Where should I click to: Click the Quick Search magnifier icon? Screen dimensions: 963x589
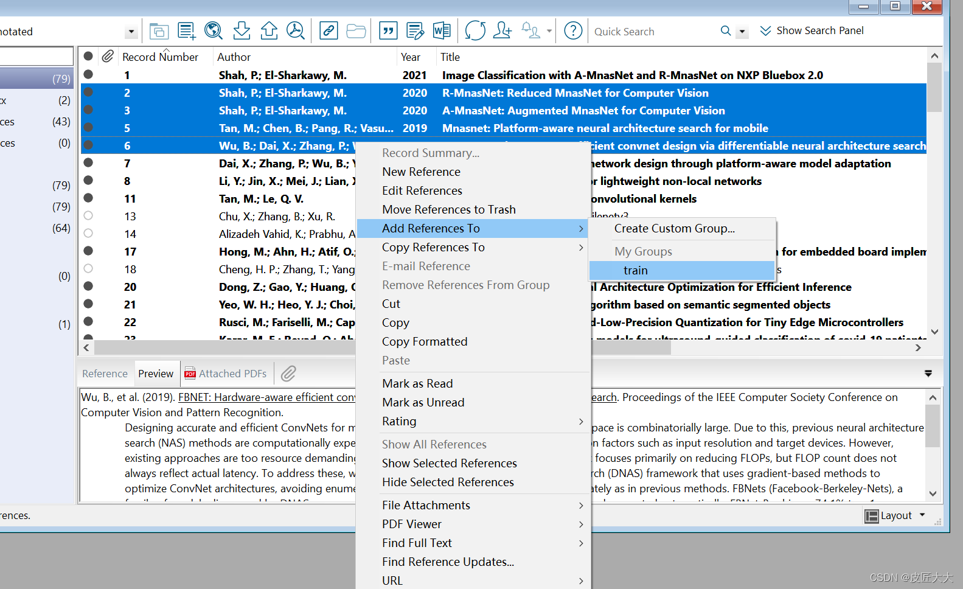pyautogui.click(x=725, y=30)
